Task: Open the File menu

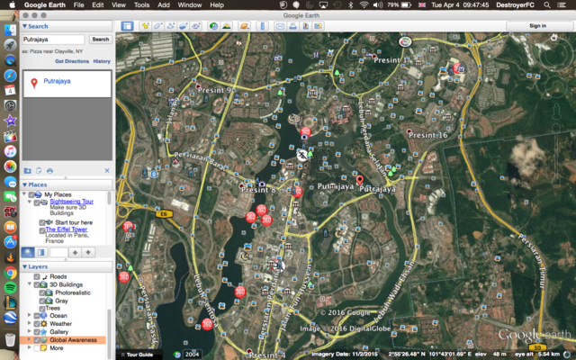Action: [78, 4]
